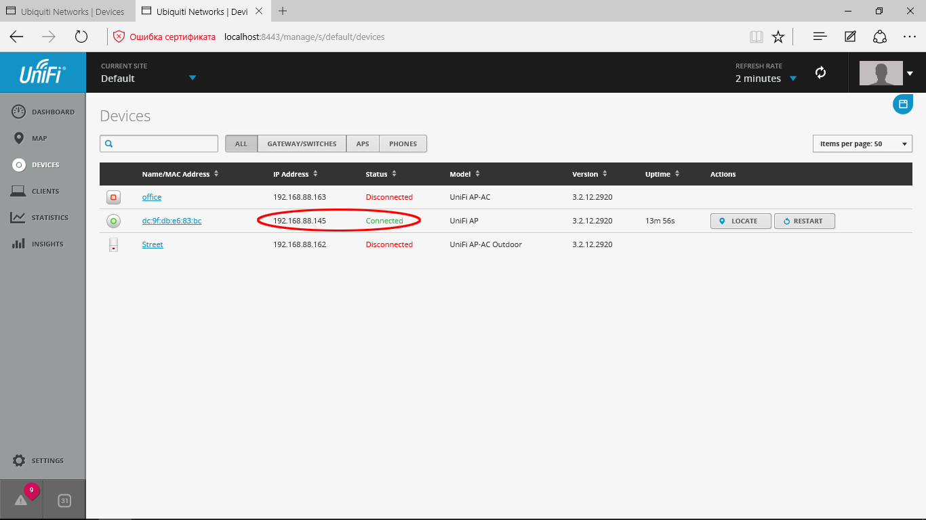
Task: Sort by IP Address column
Action: (x=296, y=174)
